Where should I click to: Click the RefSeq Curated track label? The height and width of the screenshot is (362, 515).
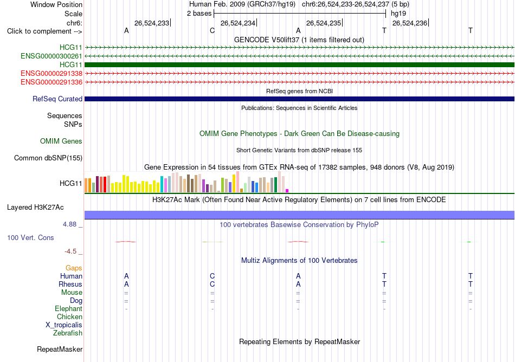(x=57, y=99)
